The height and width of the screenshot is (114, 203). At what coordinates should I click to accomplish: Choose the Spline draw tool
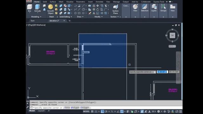pyautogui.click(x=75, y=9)
